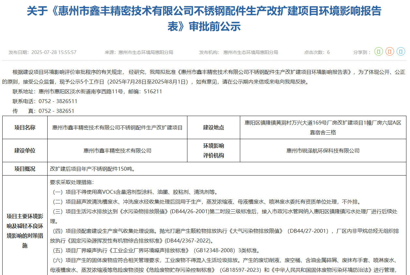The image size is (410, 275).
Task: Click the 年产不锈钢配件150吨 overview text
Action: [92, 169]
